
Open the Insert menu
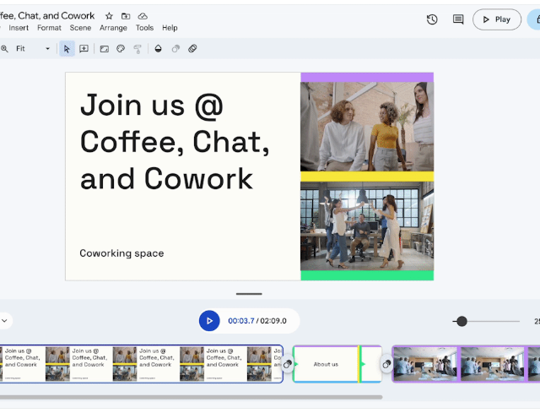[19, 28]
